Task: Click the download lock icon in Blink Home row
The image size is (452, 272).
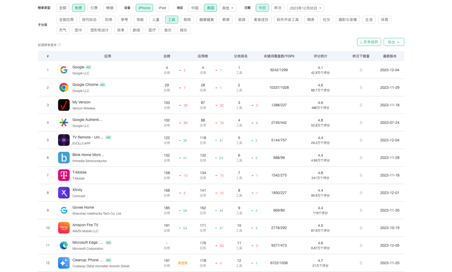Action: [x=361, y=158]
